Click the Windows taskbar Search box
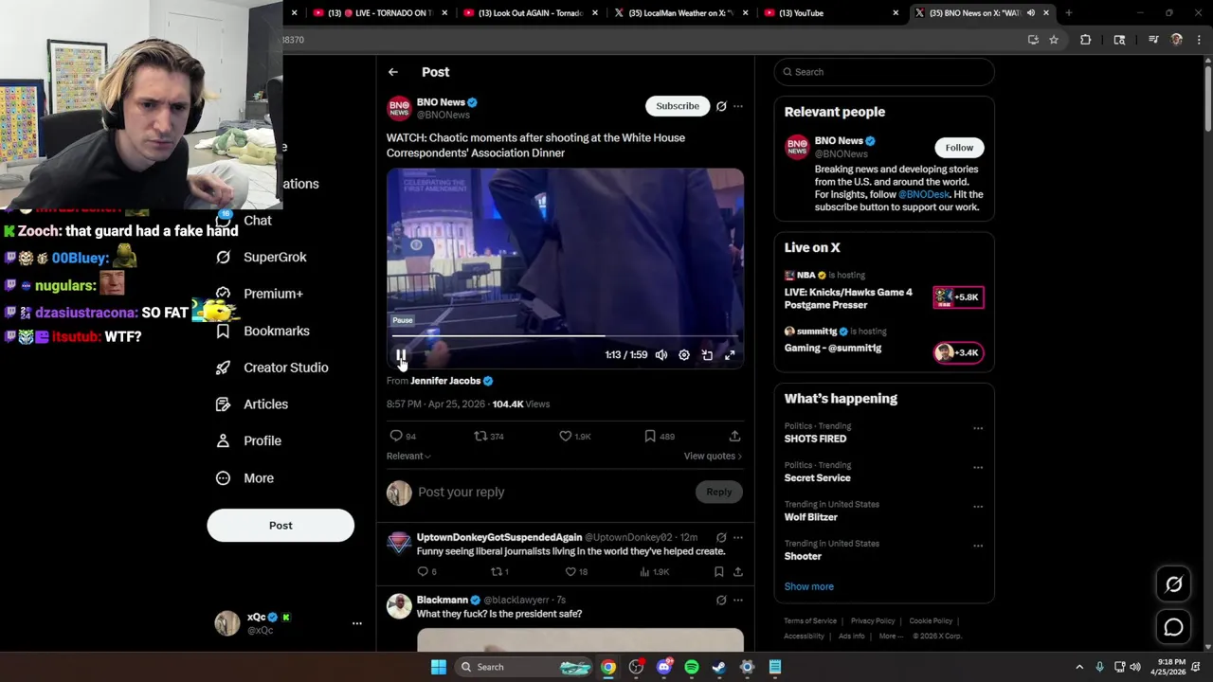This screenshot has width=1213, height=682. pyautogui.click(x=526, y=667)
